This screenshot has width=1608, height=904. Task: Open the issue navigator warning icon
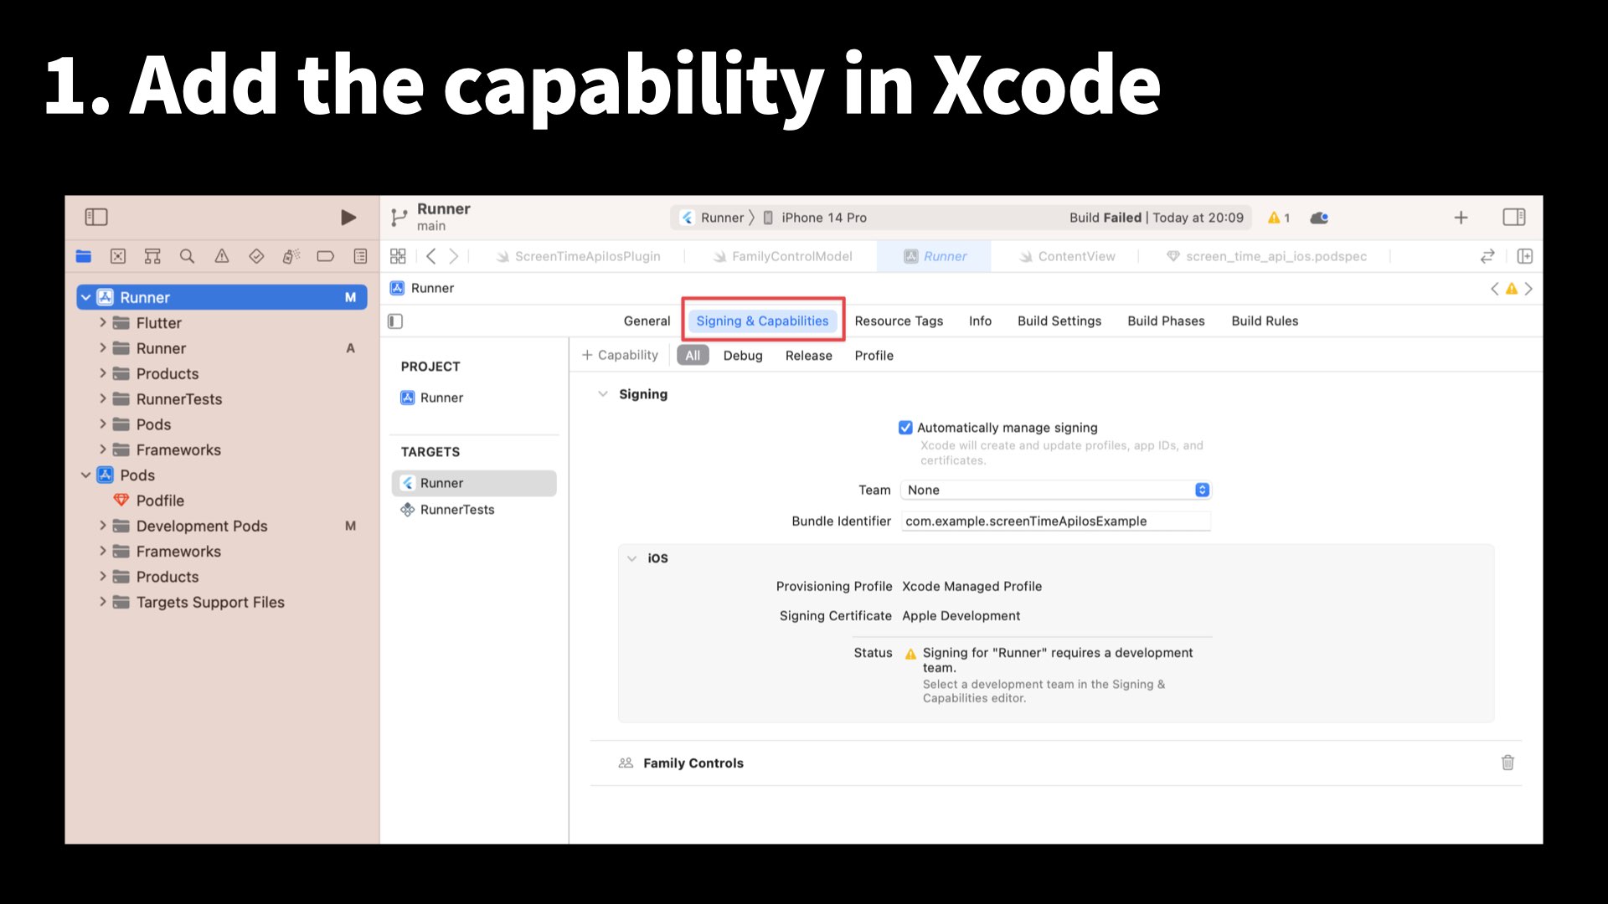221,256
